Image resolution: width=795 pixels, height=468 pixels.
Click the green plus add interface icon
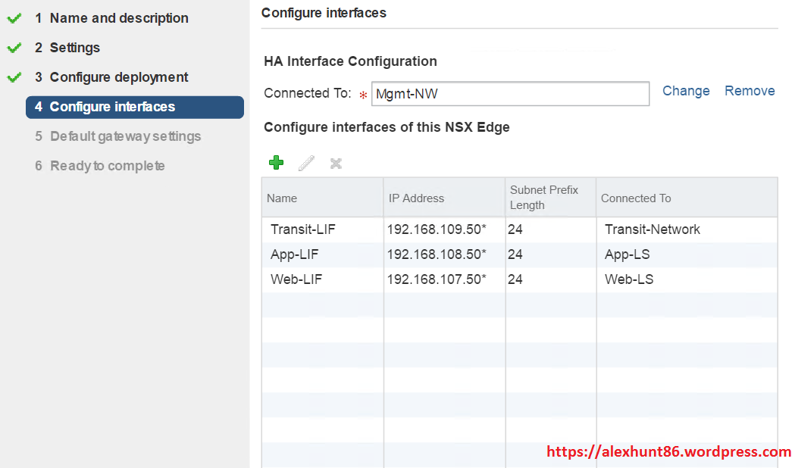(276, 163)
